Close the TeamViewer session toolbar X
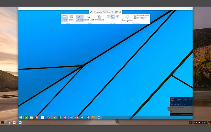This screenshot has width=211, height=132. point(91,12)
